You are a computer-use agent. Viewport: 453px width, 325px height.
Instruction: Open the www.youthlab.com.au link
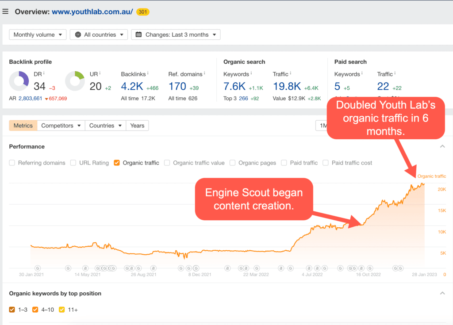click(92, 11)
